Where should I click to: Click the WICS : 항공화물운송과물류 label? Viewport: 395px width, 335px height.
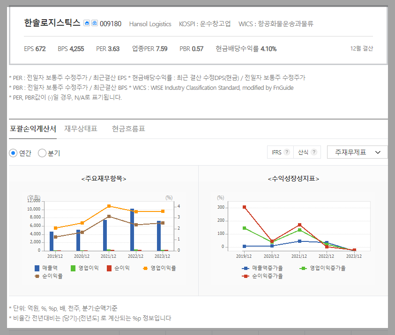click(x=276, y=24)
